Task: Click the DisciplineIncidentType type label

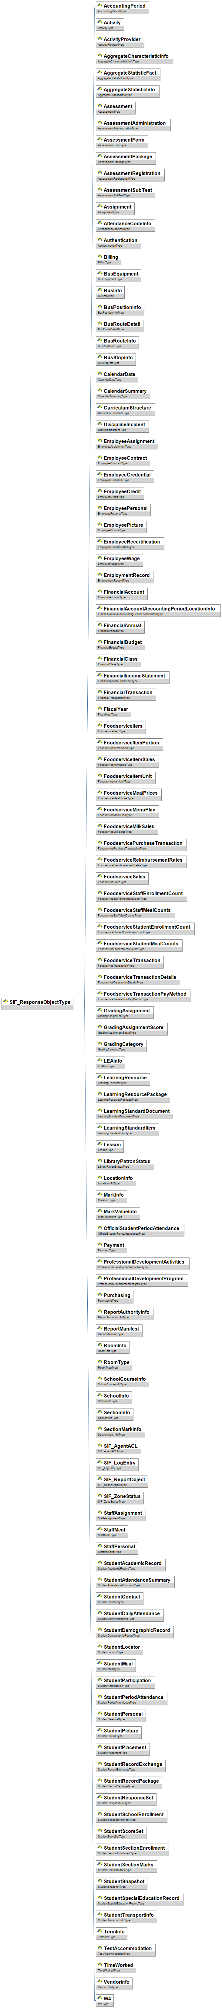Action: (112, 430)
